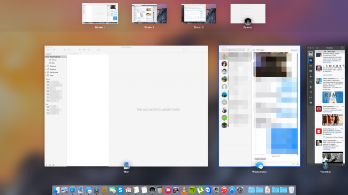Launch Byword B icon in the Dock

[x=152, y=190]
